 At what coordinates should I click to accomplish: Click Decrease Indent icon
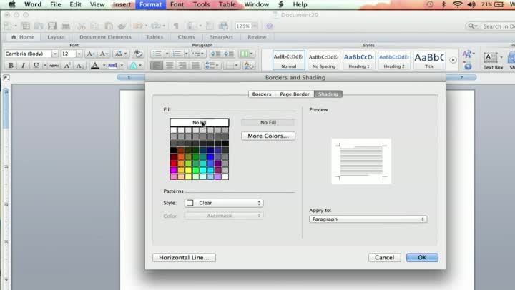[x=215, y=54]
